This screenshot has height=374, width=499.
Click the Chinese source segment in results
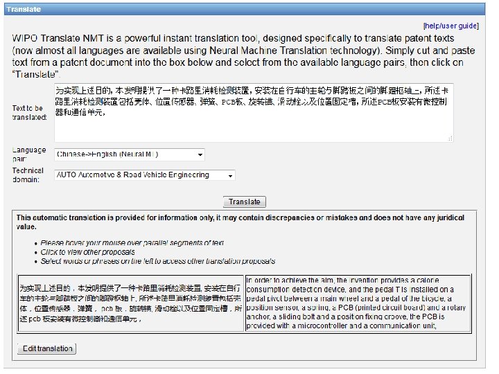131,303
